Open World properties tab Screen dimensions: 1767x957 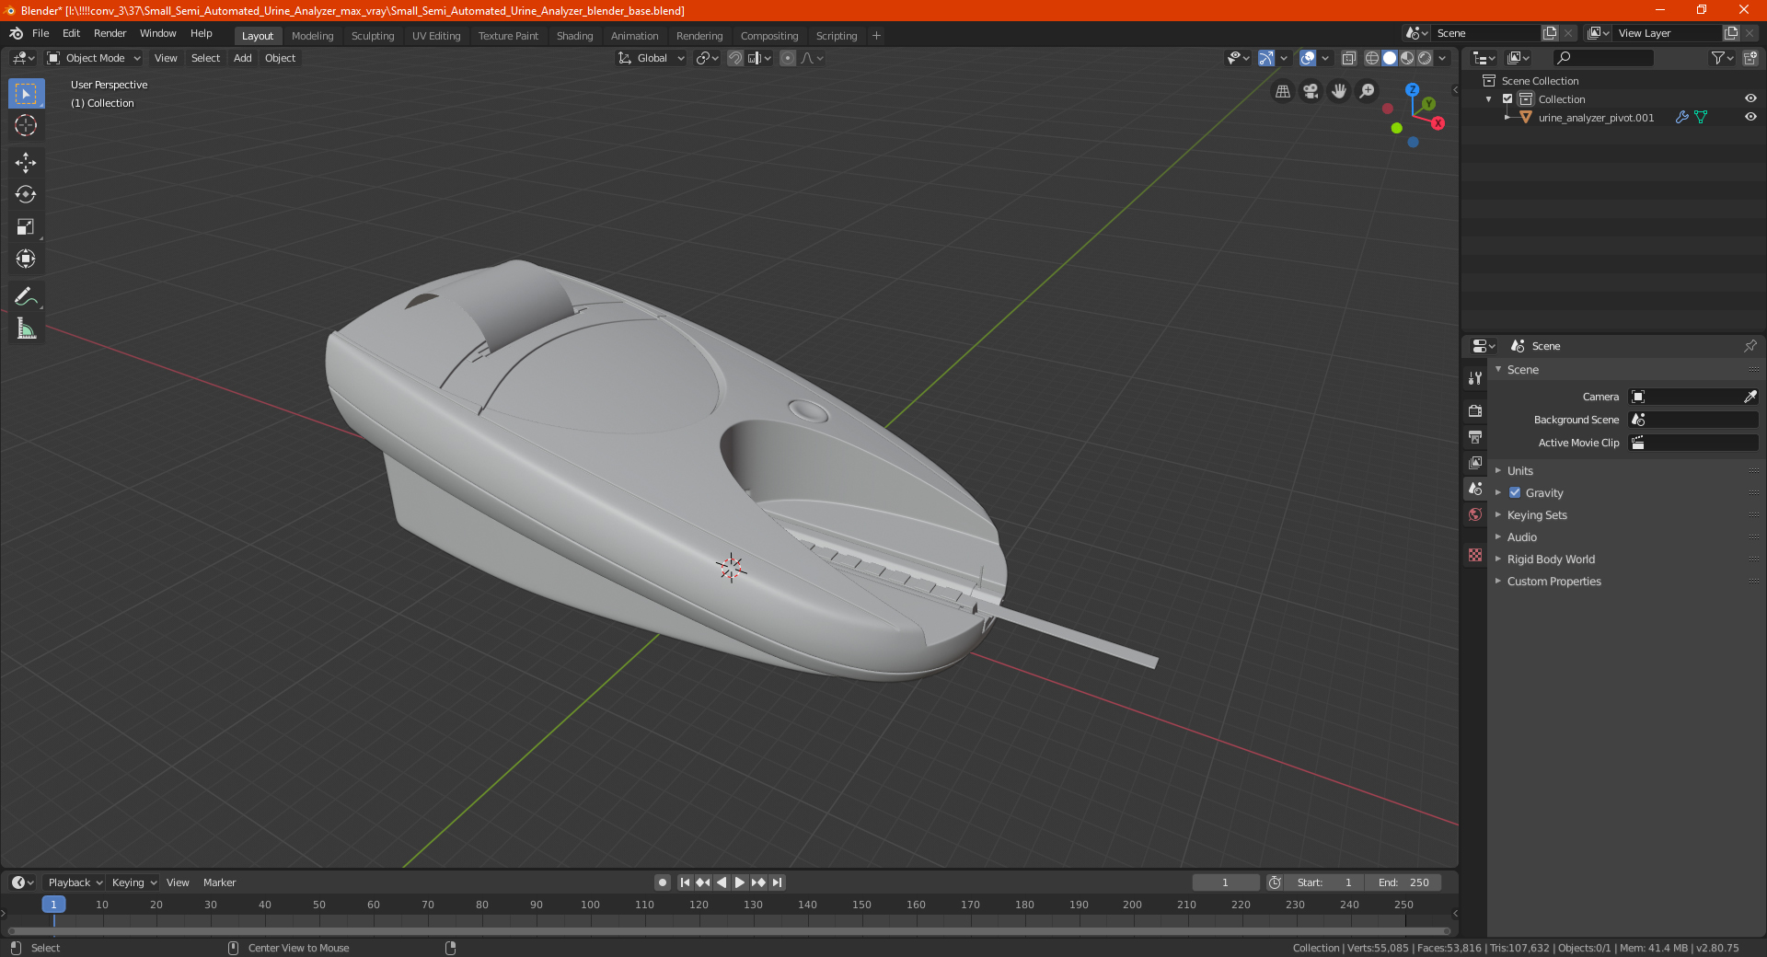tap(1475, 514)
